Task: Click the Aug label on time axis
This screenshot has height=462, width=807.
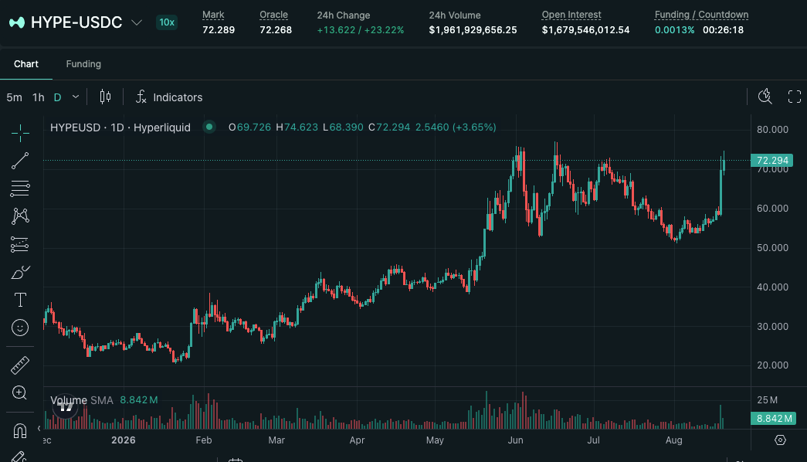Action: (x=673, y=440)
